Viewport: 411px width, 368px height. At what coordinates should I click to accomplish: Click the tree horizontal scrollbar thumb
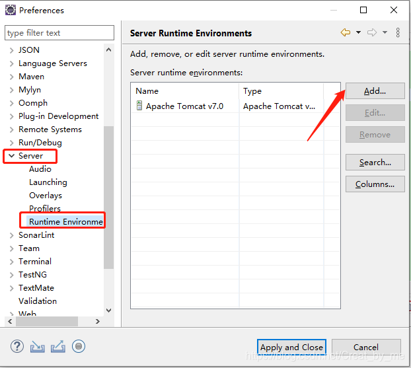[x=47, y=321]
